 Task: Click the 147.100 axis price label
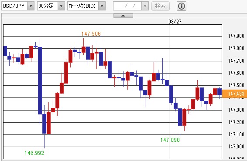point(236,134)
